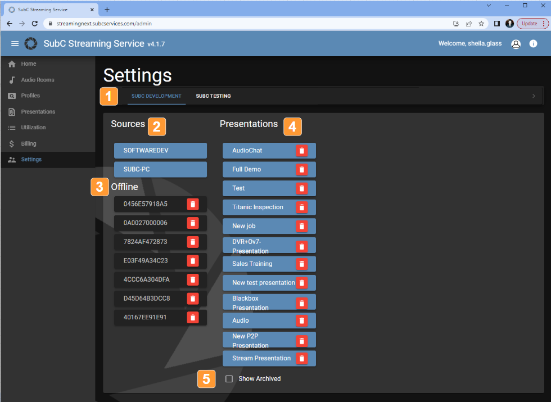Go forward in browser history
551x402 pixels.
22,24
